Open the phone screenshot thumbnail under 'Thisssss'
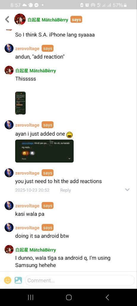 point(21,103)
